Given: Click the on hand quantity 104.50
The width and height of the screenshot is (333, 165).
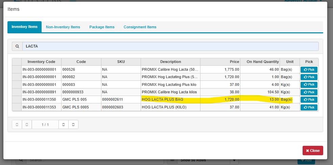Looking at the screenshot, I should click(260, 92).
